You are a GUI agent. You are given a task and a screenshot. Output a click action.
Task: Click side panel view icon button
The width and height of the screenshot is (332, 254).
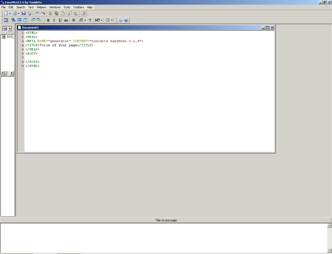pos(5,29)
